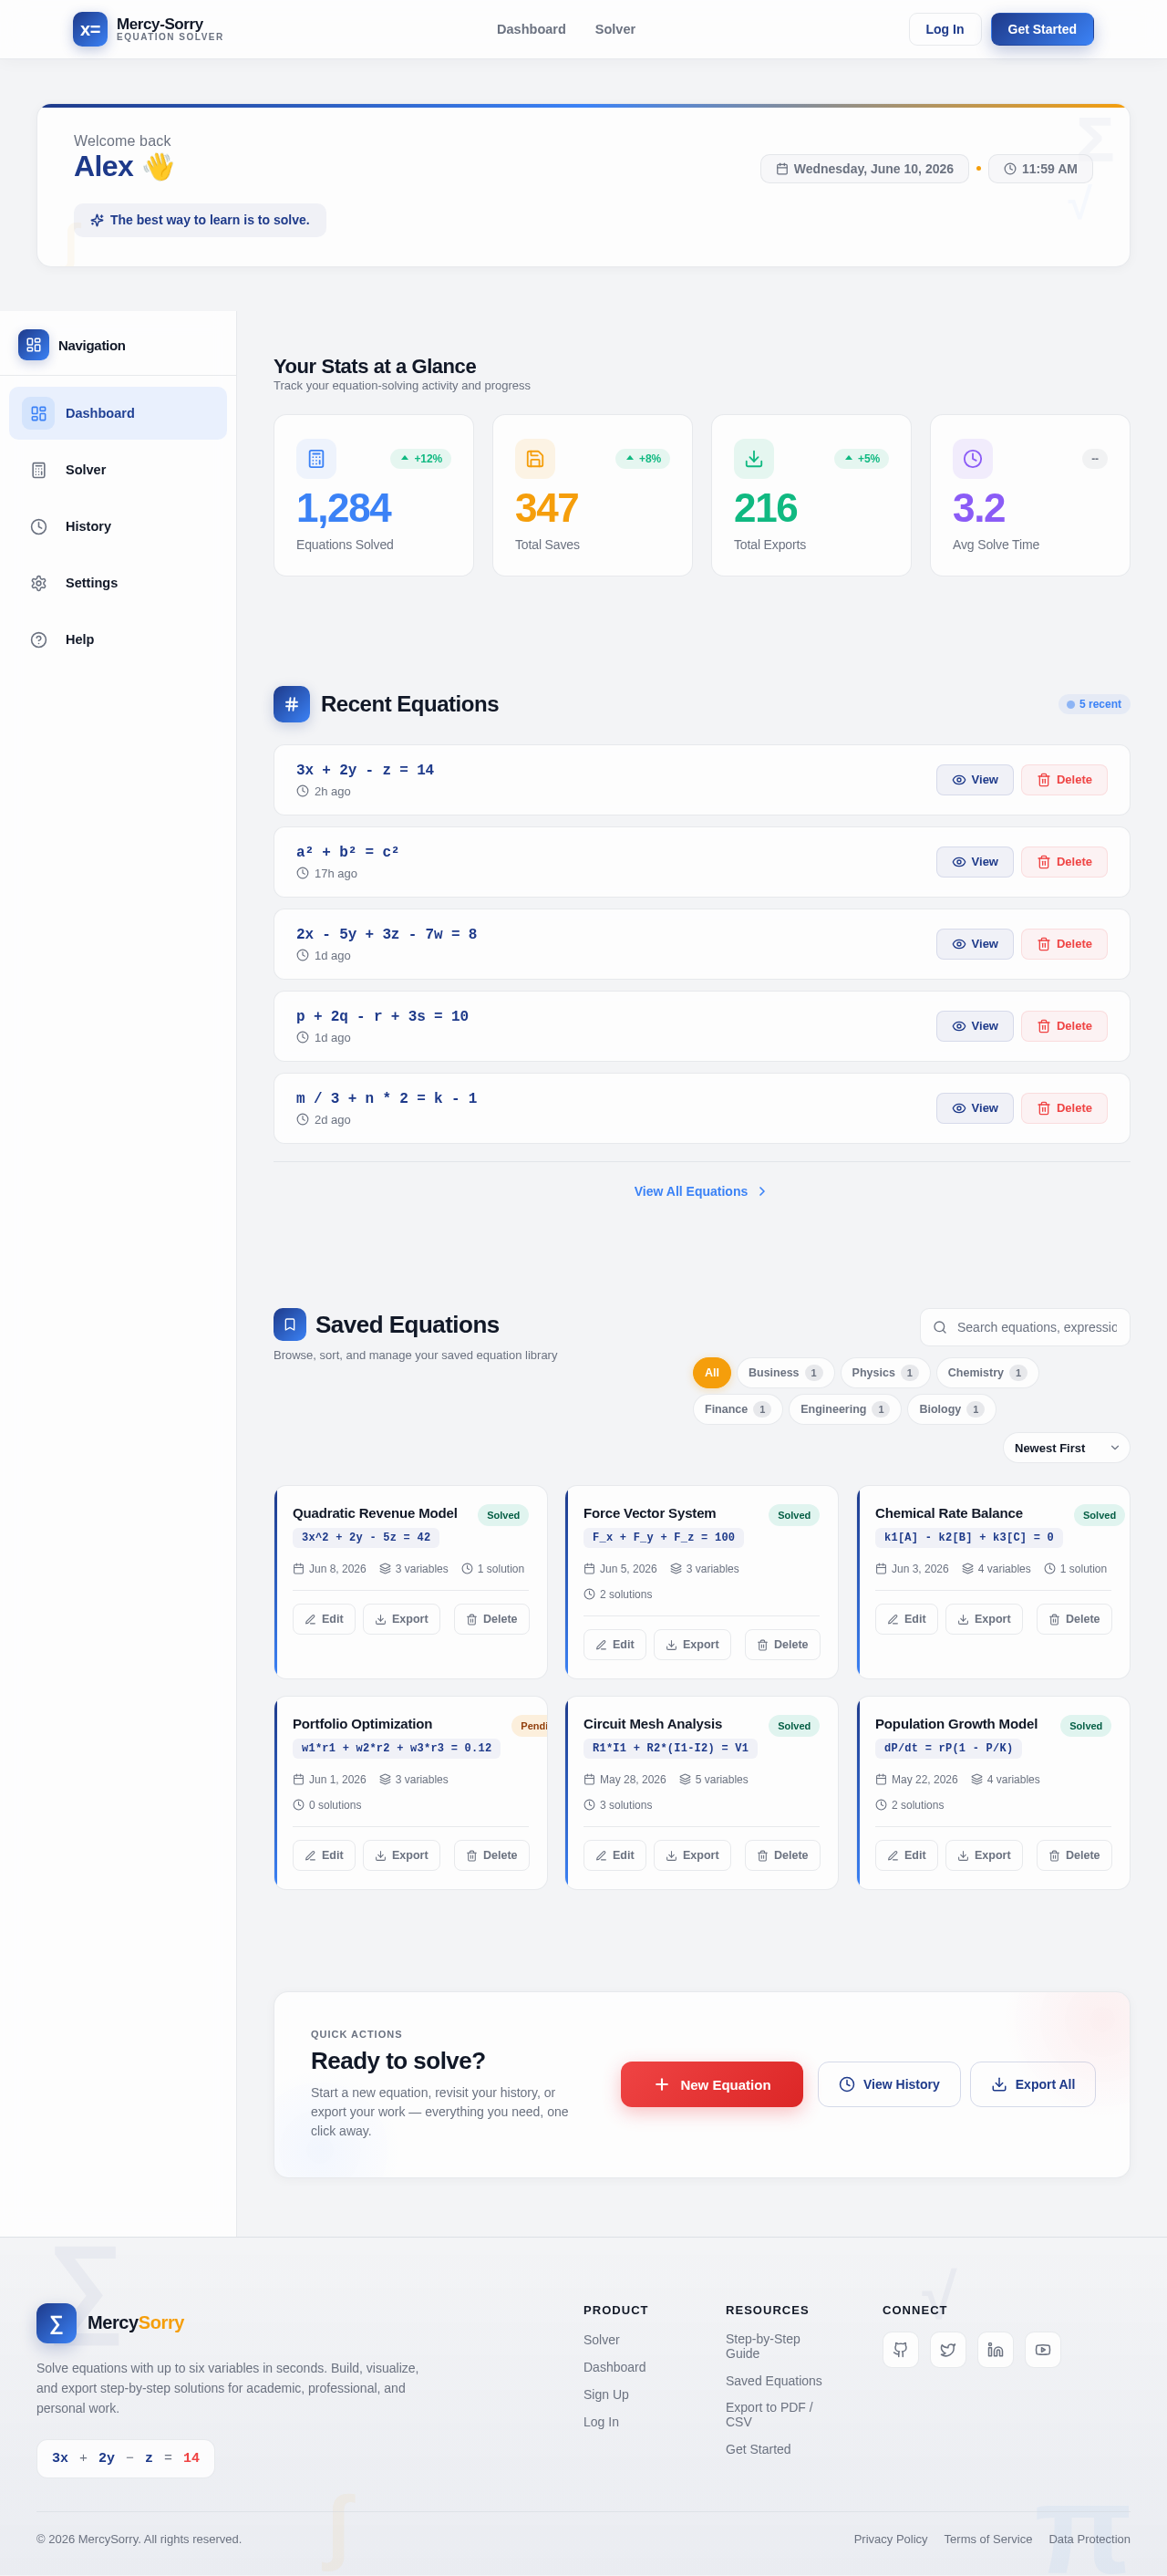Image resolution: width=1167 pixels, height=2576 pixels.
Task: Open Settings in sidebar navigation
Action: click(x=118, y=583)
